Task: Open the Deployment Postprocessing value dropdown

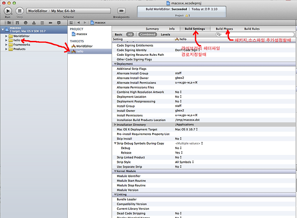Action: [x=178, y=102]
